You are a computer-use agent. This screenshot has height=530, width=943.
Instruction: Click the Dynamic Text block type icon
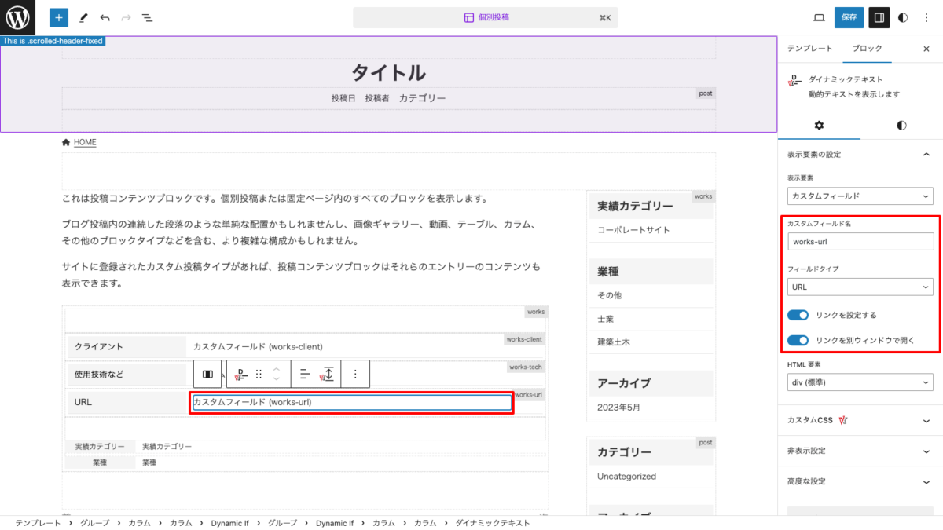coord(242,375)
